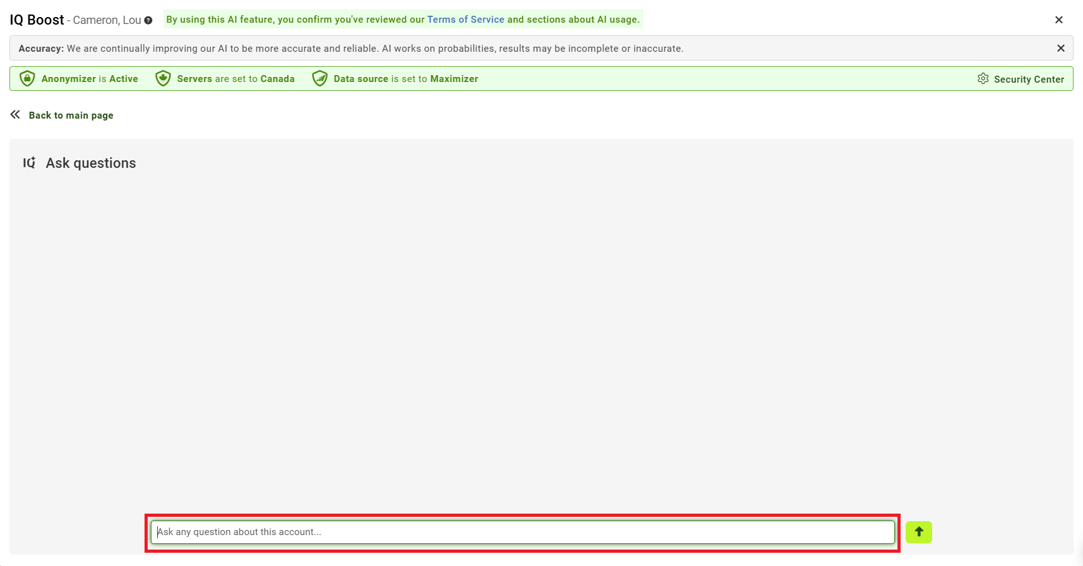This screenshot has width=1083, height=566.
Task: Click the 'Cameron, Lou' account name
Action: click(107, 20)
